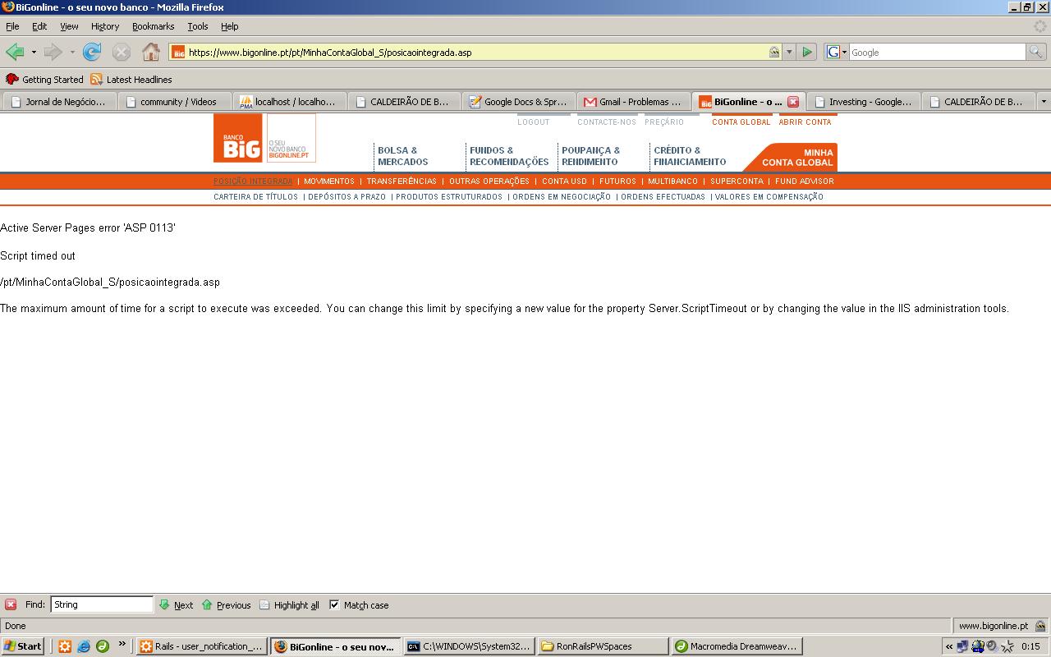Open the Bookmarks menu
The image size is (1051, 657).
coord(154,26)
